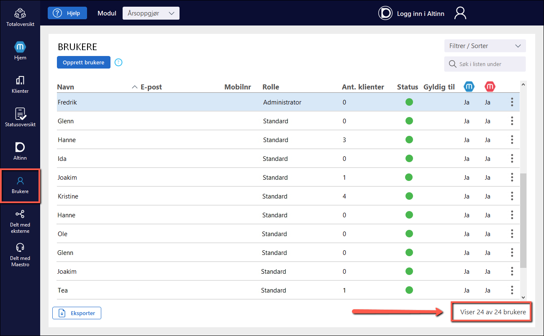The height and width of the screenshot is (336, 544).
Task: Sort by Ant. klienter column header
Action: point(363,87)
